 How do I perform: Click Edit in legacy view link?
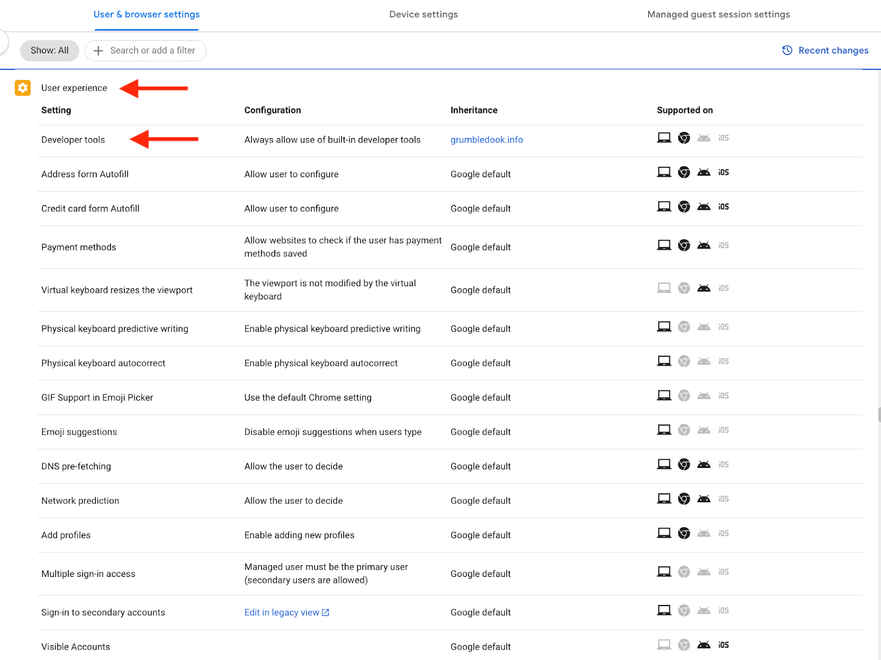281,613
